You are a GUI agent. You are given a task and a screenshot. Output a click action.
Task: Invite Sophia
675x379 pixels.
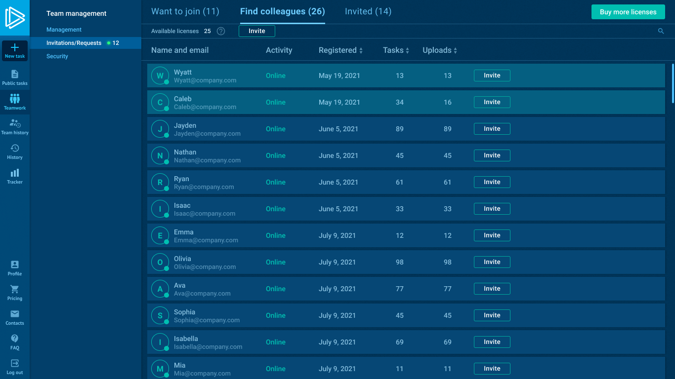tap(492, 315)
